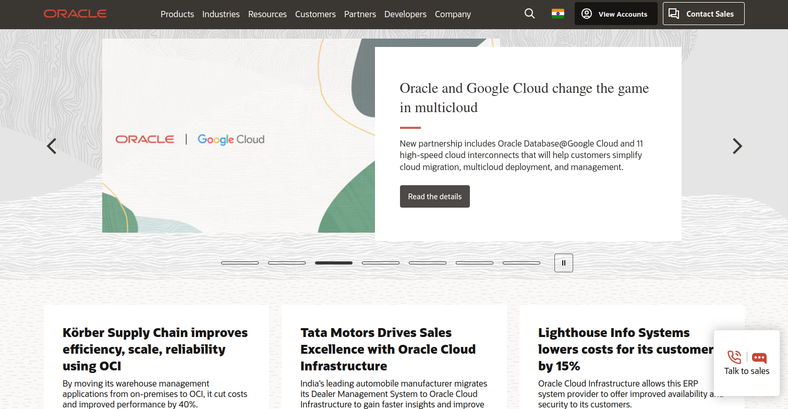This screenshot has width=788, height=409.
Task: Jump to sixth carousel slide indicator
Action: click(x=475, y=263)
